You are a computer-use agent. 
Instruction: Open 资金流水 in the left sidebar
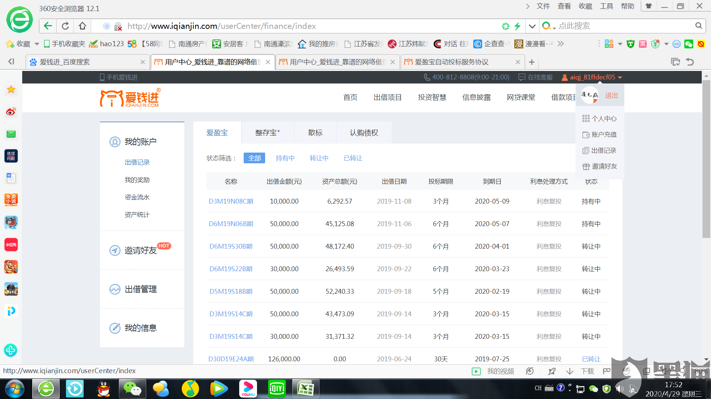(x=137, y=197)
